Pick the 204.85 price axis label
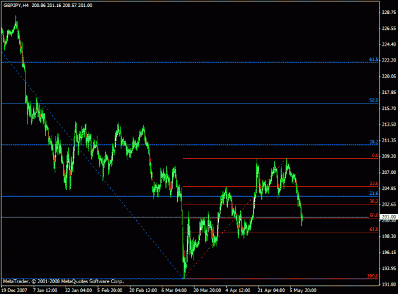Viewport: 398px width, 294px height. click(x=389, y=188)
